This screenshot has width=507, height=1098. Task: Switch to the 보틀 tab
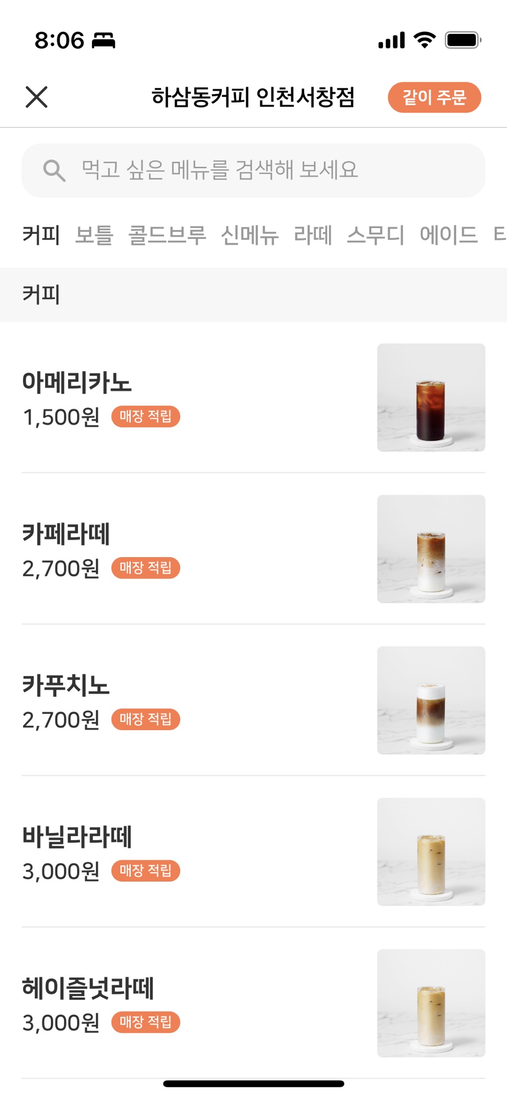[x=94, y=235]
